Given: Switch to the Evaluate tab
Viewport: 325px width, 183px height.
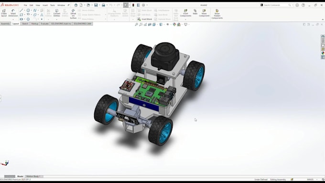Looking at the screenshot, I should click(44, 24).
